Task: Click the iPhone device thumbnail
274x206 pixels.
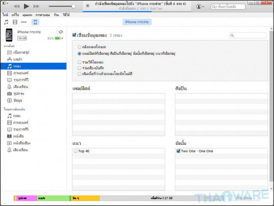Action: click(9, 35)
